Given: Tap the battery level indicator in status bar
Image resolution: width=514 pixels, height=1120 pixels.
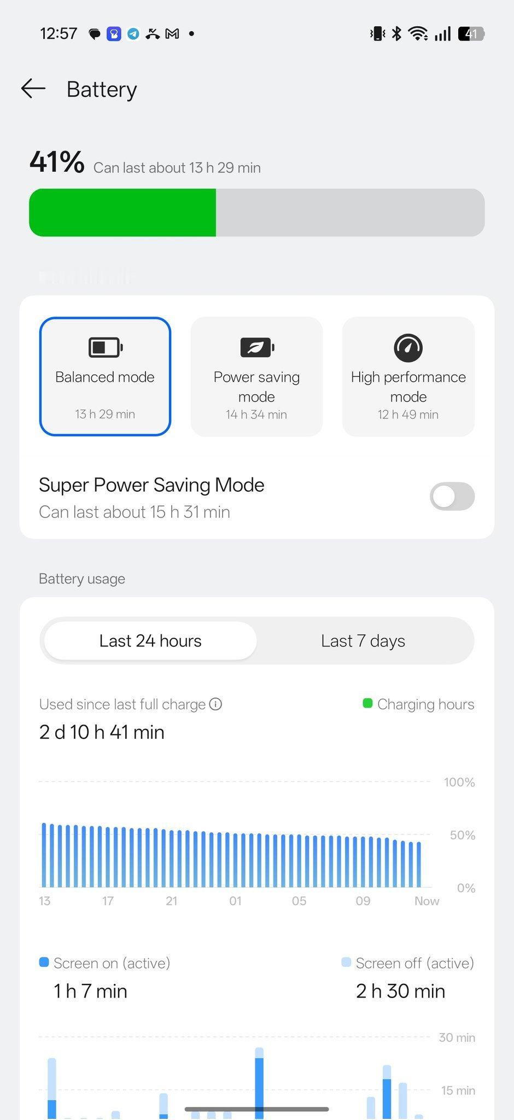Looking at the screenshot, I should [471, 34].
